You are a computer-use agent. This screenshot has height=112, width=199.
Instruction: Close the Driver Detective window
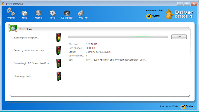[194, 4]
